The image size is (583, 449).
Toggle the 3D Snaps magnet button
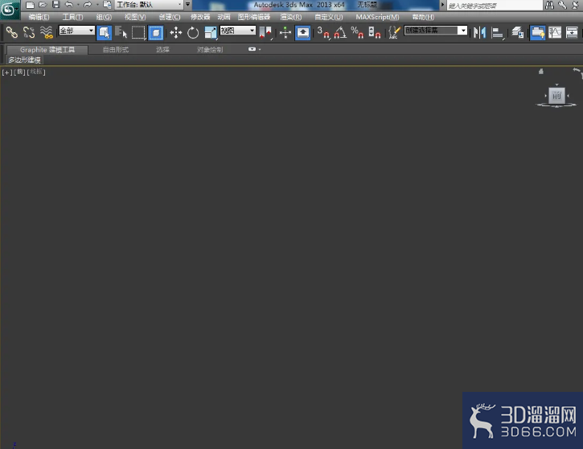(x=323, y=33)
